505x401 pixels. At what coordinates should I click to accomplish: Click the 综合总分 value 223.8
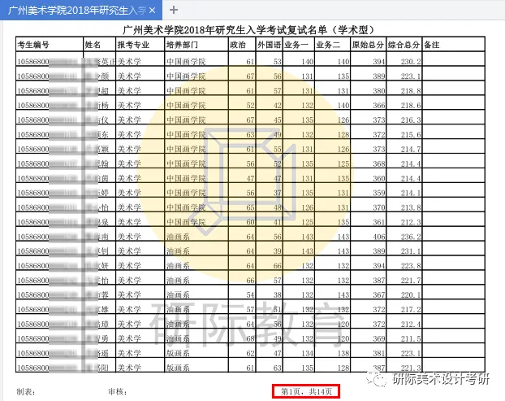click(x=411, y=266)
